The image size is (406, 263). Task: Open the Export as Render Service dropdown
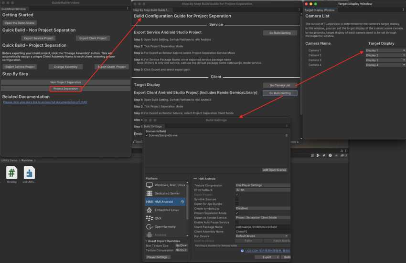[x=263, y=218]
